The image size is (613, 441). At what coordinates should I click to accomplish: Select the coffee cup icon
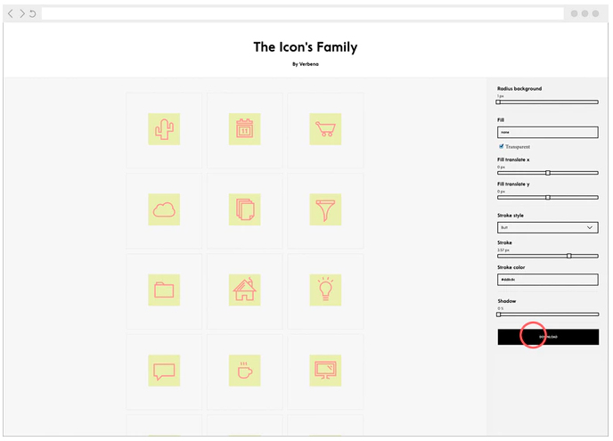point(245,371)
